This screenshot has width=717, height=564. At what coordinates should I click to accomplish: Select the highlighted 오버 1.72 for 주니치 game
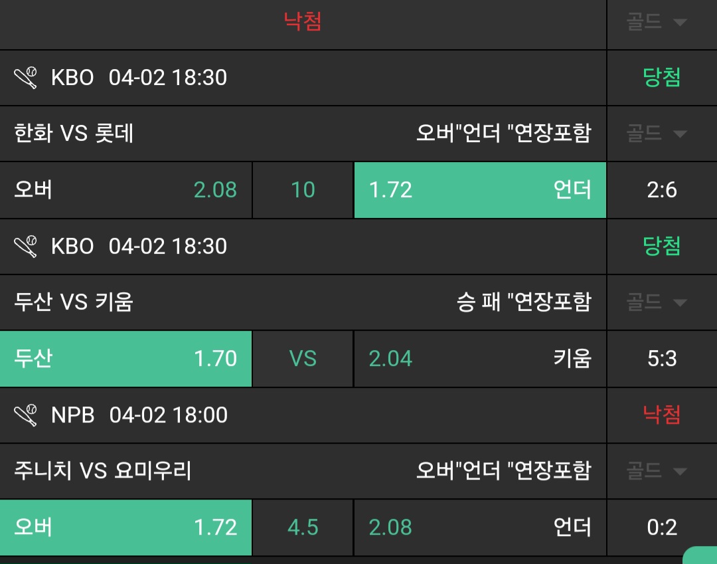pos(125,527)
